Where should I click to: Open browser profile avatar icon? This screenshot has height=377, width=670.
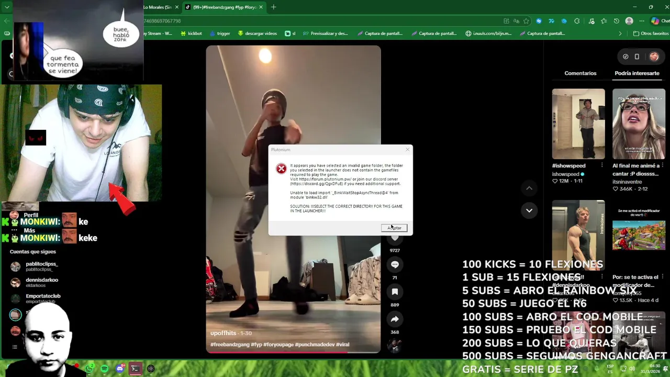(x=629, y=21)
